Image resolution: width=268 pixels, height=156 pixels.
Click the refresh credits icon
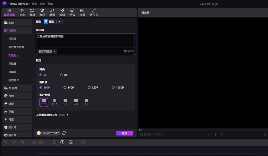point(64,133)
